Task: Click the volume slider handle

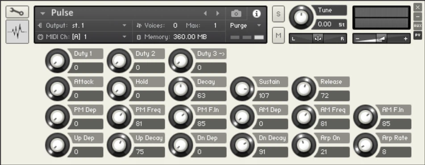Action: [382, 38]
